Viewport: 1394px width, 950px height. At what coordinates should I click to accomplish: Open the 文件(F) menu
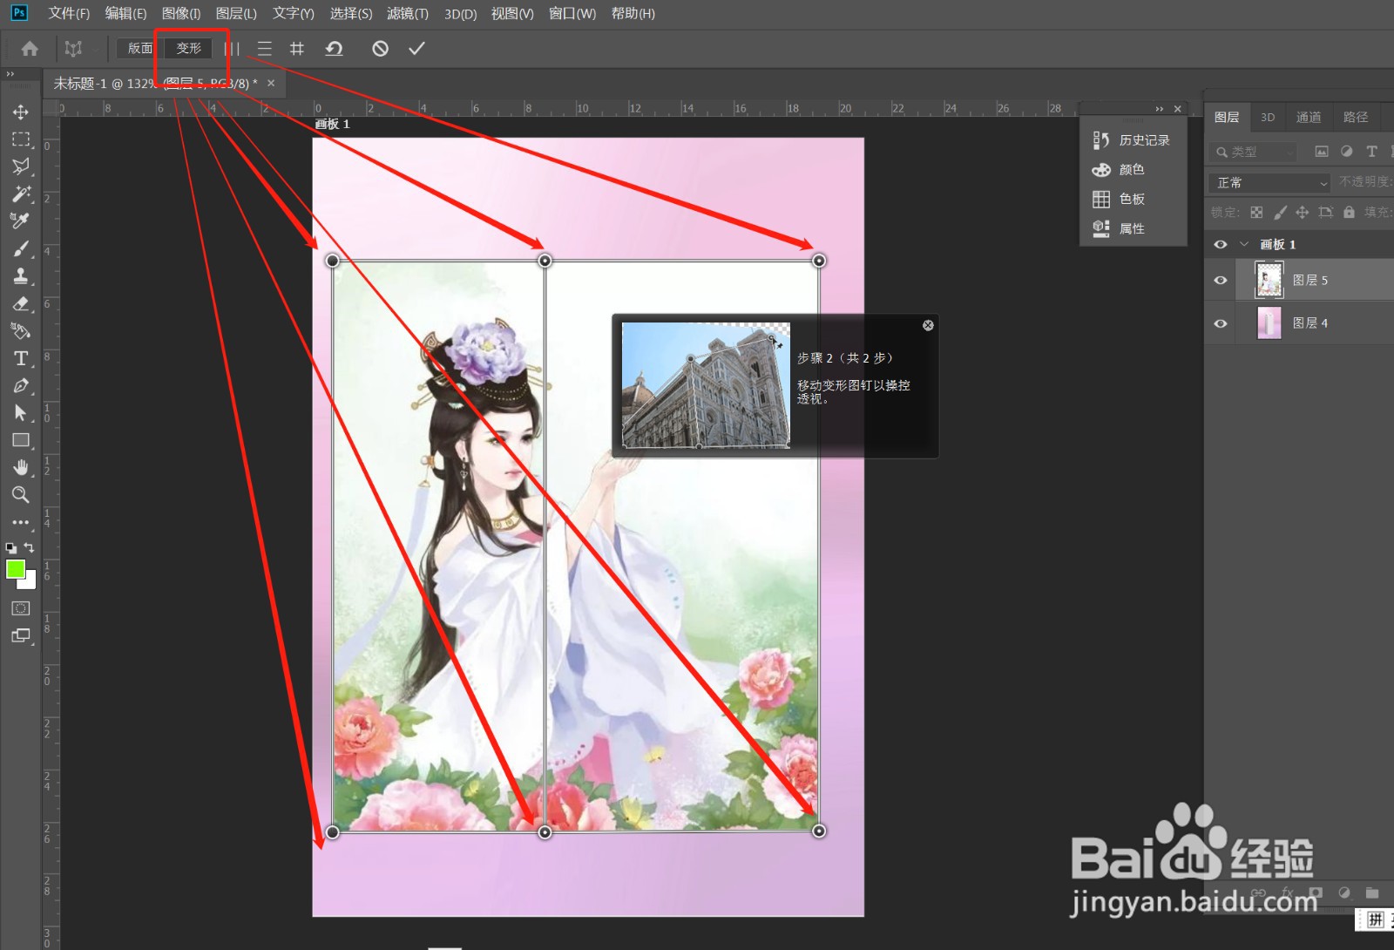(x=69, y=14)
